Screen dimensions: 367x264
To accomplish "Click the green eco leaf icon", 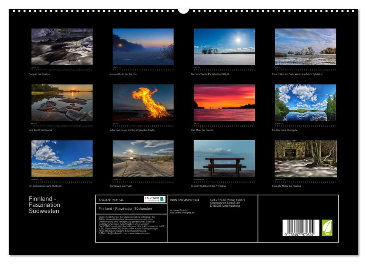I will pyautogui.click(x=327, y=228).
